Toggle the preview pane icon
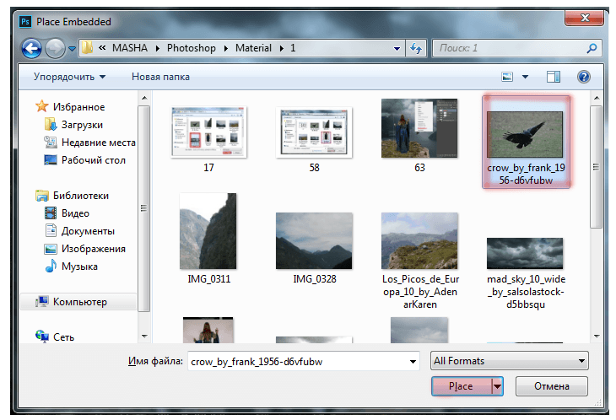This screenshot has height=420, width=616. [x=554, y=77]
